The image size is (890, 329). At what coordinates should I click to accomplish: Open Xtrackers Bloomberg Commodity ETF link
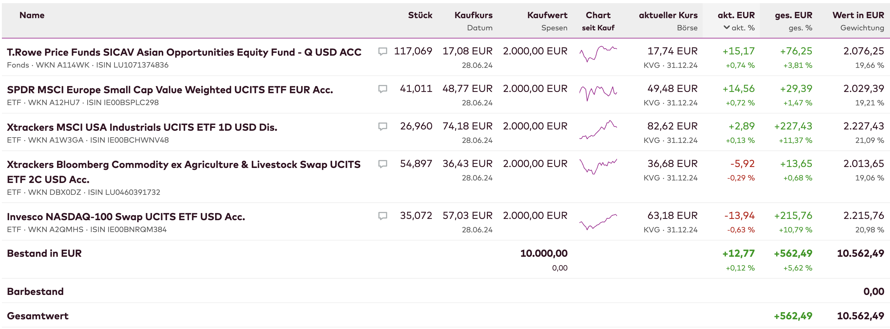(x=184, y=165)
